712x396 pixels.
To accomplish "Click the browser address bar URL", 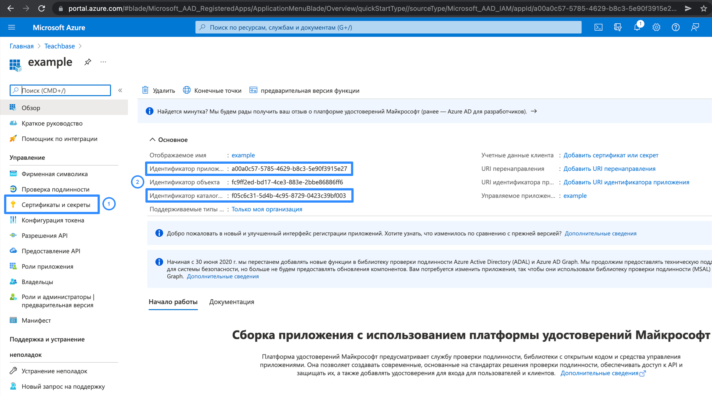I will click(x=372, y=8).
